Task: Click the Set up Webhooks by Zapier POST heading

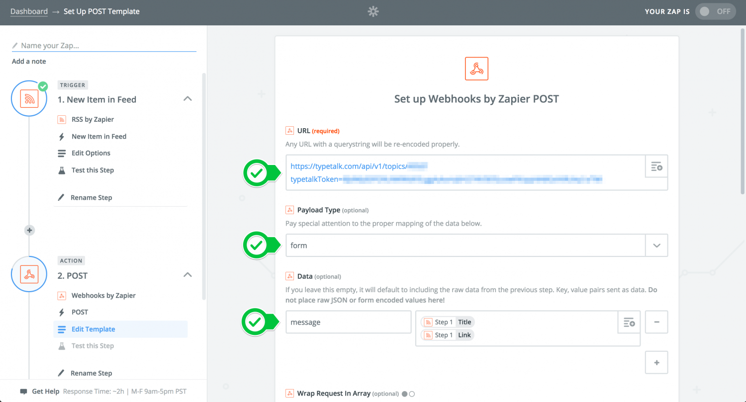Action: (x=476, y=99)
